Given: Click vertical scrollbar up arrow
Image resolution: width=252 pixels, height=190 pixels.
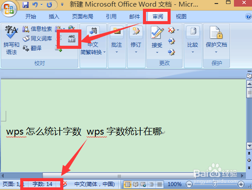Looking at the screenshot, I should [x=249, y=84].
